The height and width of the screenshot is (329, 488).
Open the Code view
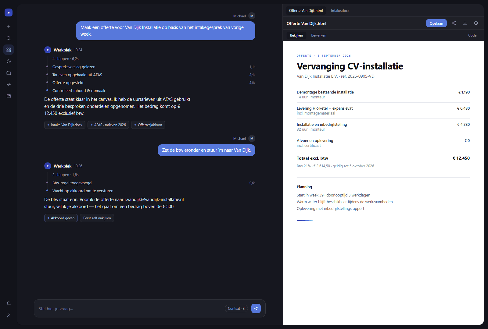coord(472,35)
